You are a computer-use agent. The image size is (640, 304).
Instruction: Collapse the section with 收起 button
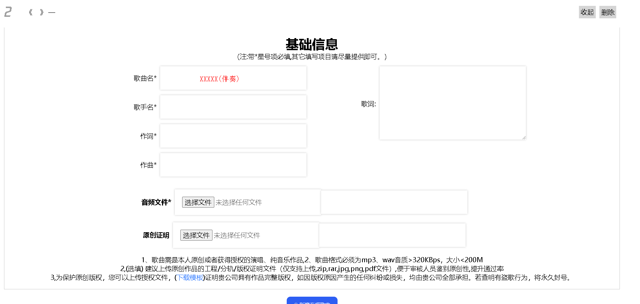click(x=587, y=12)
